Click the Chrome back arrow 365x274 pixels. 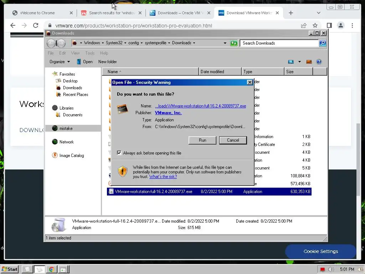[13, 25]
